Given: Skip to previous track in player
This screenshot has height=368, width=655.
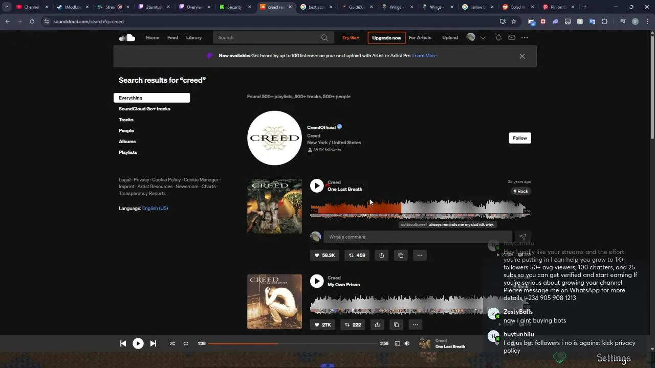Looking at the screenshot, I should 123,343.
